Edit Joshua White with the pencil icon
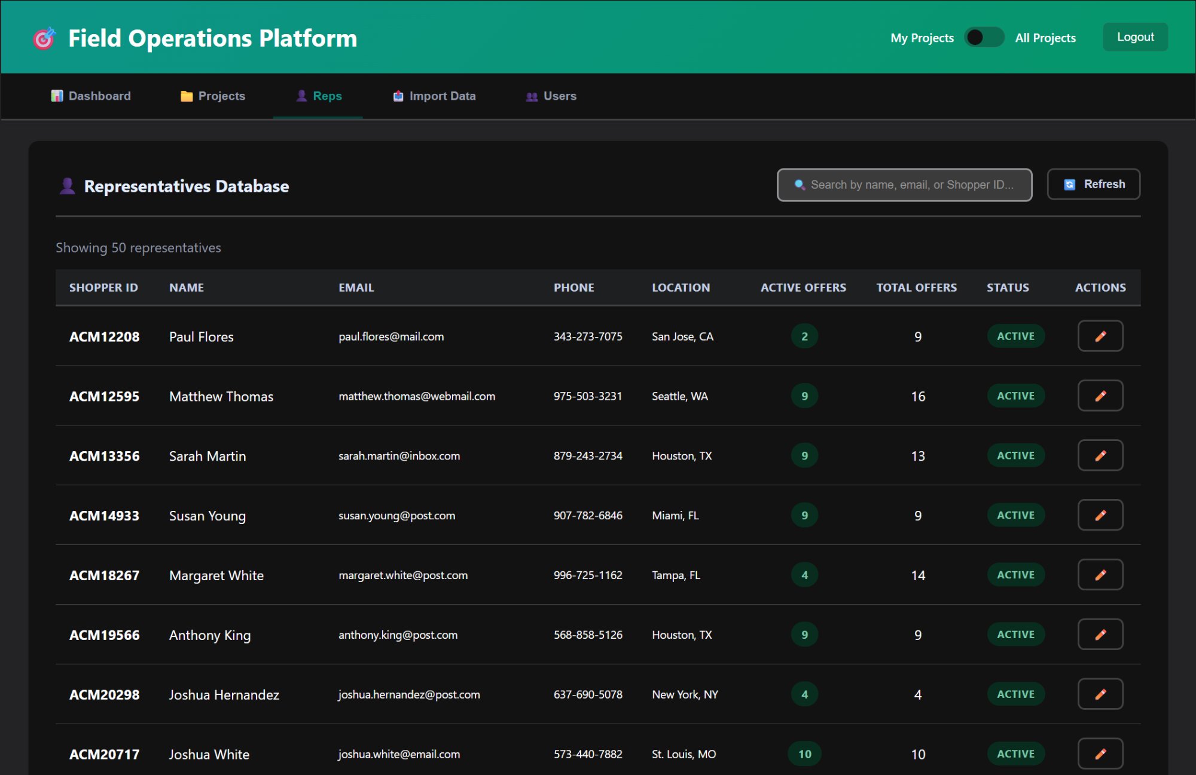The image size is (1196, 775). tap(1100, 754)
